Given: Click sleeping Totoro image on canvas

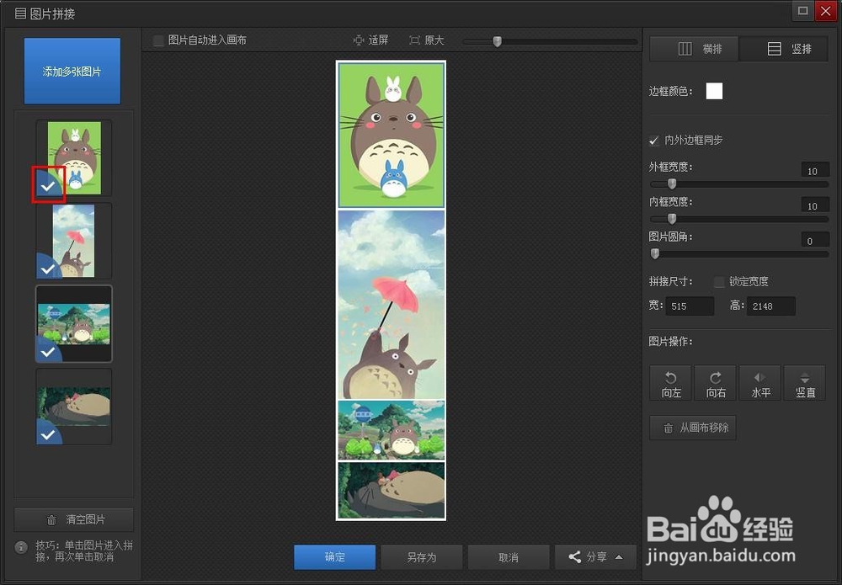Looking at the screenshot, I should (391, 490).
